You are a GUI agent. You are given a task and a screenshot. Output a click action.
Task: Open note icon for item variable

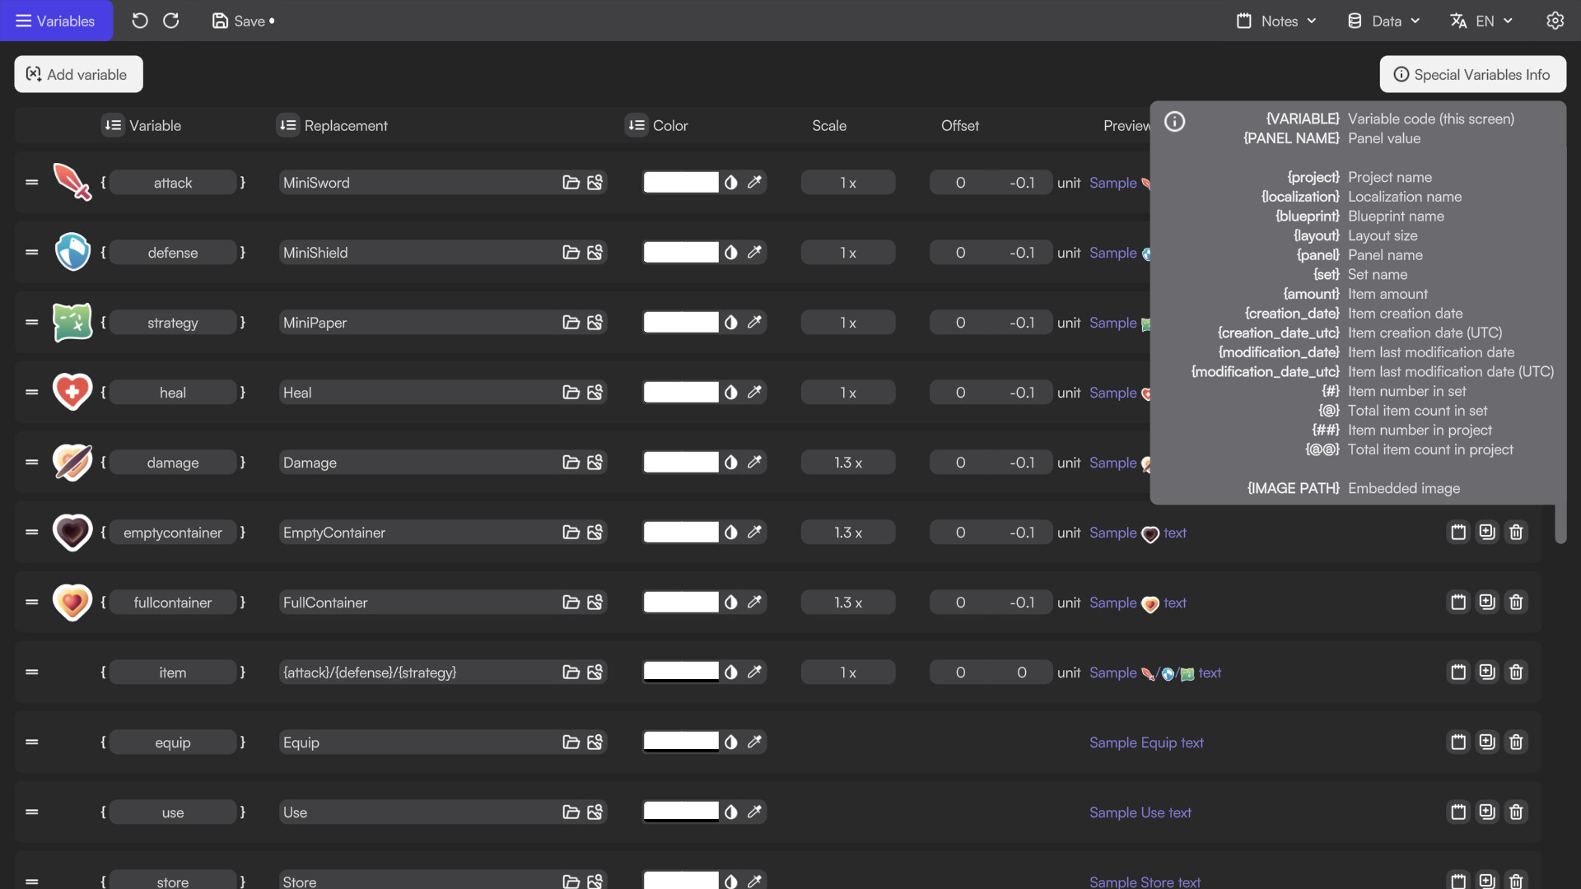click(1458, 673)
